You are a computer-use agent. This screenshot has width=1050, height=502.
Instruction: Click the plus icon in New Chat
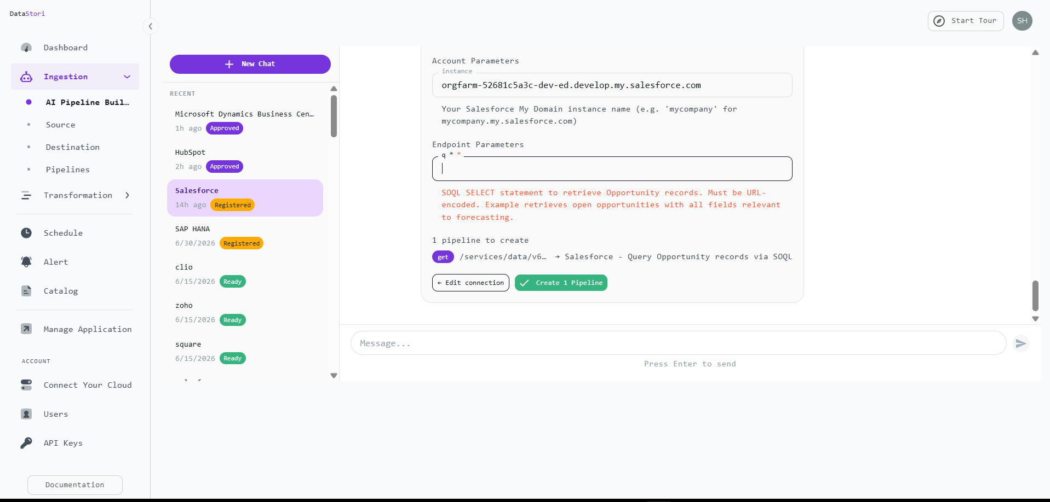pyautogui.click(x=229, y=64)
